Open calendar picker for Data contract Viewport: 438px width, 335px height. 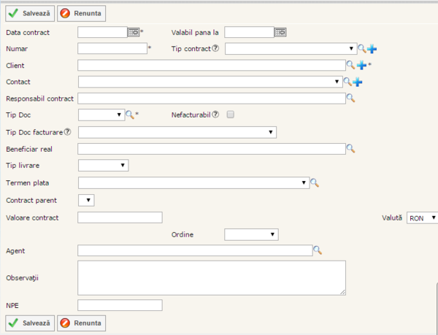click(133, 32)
